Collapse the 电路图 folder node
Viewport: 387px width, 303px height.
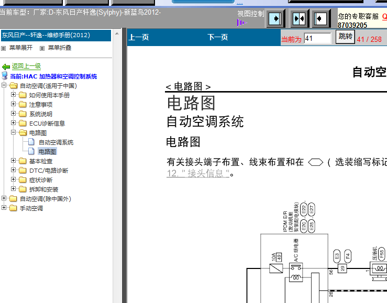13,132
